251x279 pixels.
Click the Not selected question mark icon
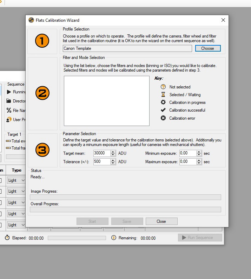163,87
